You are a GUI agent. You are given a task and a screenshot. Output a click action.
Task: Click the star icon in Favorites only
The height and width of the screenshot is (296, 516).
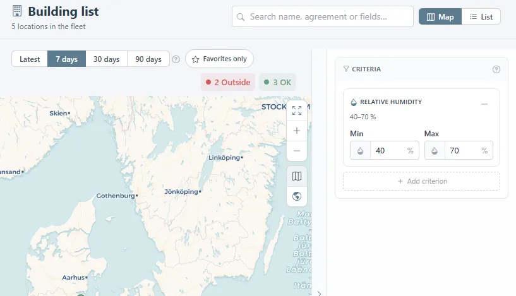tap(196, 59)
